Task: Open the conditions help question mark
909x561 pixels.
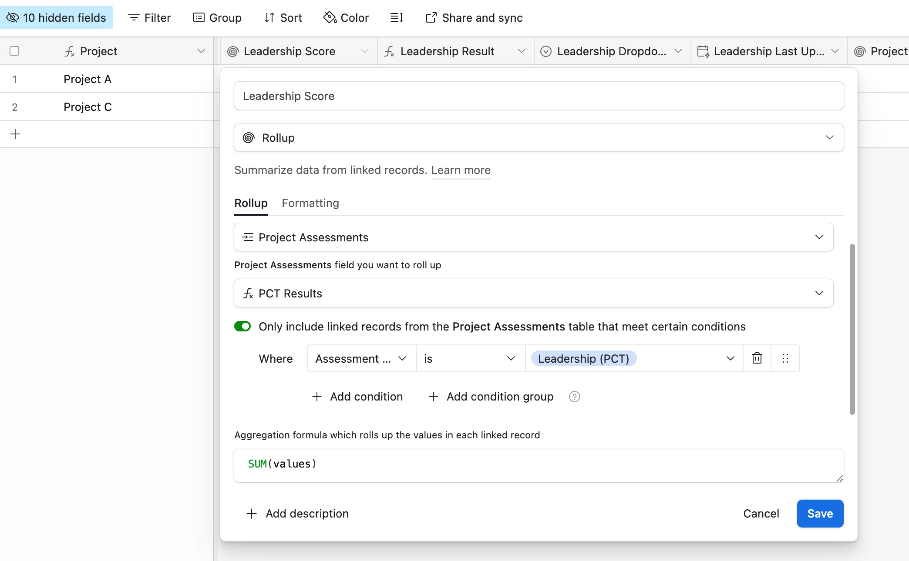Action: (x=575, y=397)
